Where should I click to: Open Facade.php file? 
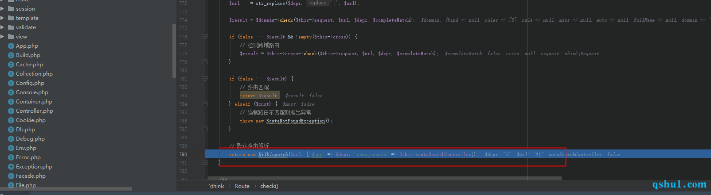pyautogui.click(x=31, y=176)
